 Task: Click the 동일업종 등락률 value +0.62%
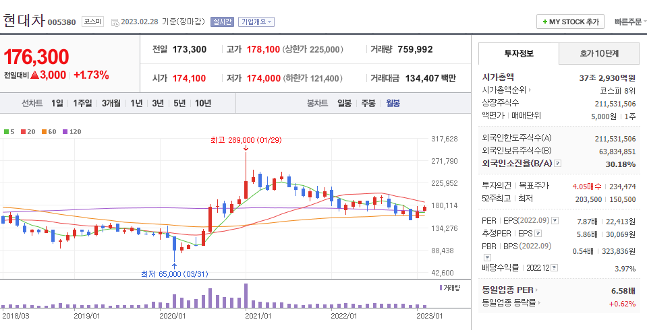[622, 304]
